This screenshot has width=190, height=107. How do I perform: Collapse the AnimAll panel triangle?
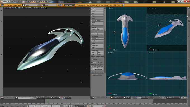click(92, 60)
